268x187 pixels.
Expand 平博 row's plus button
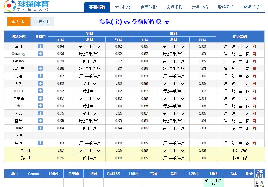click(40, 143)
